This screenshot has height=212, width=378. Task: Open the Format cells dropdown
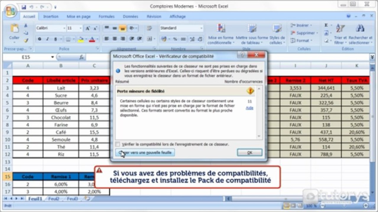(301, 41)
